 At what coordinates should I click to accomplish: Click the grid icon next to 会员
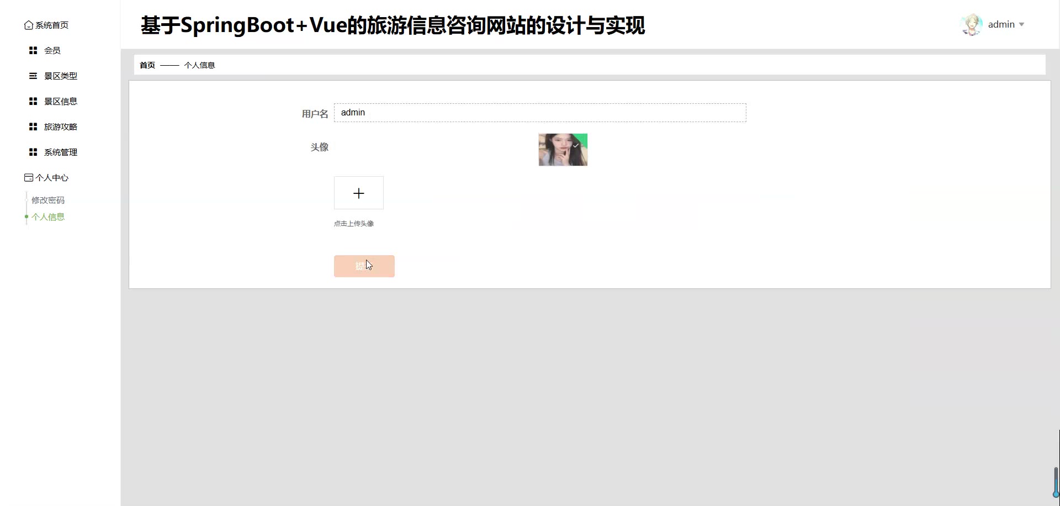(33, 50)
